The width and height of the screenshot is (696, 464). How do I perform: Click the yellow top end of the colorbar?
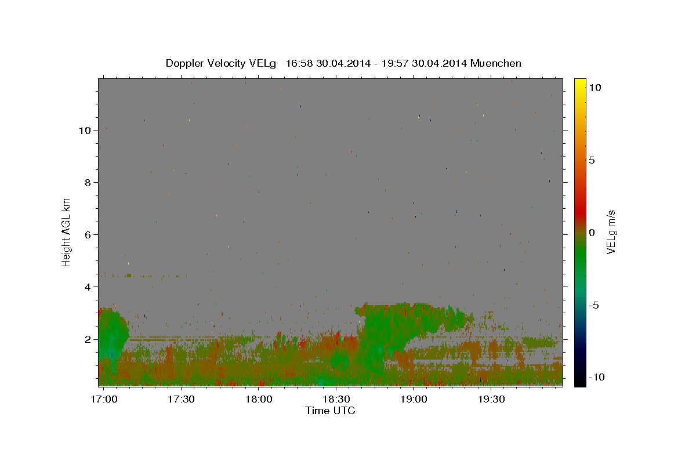pos(579,82)
